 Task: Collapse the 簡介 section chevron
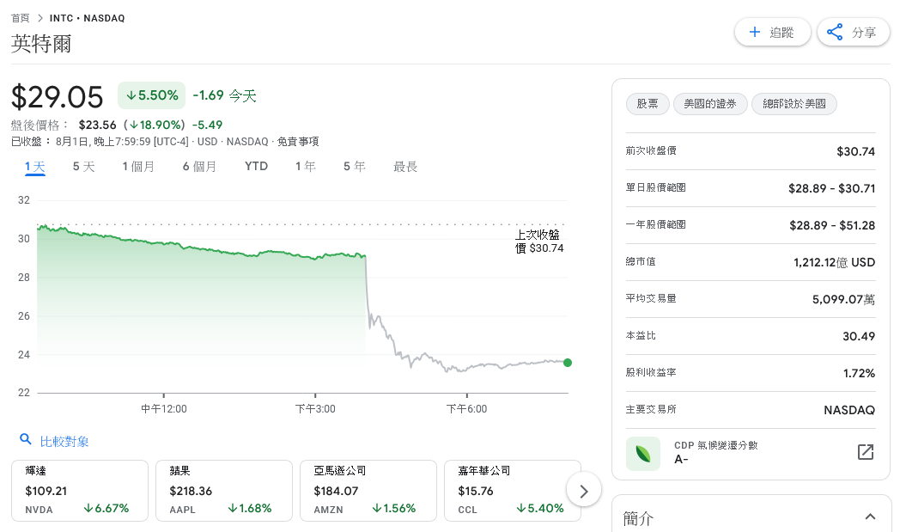[870, 517]
